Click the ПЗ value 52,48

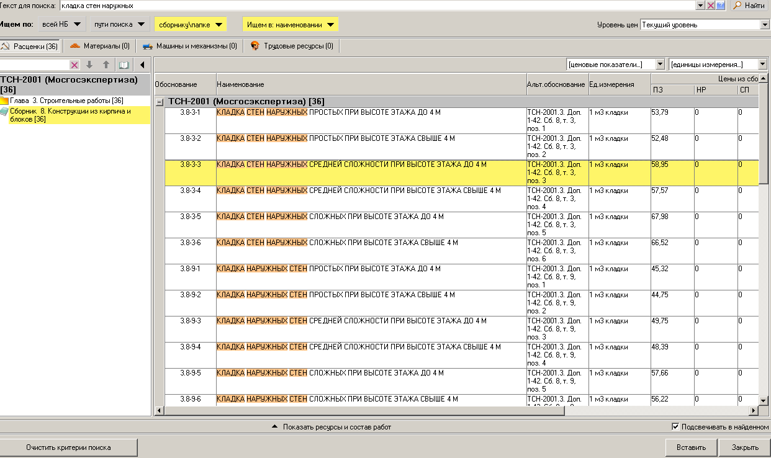click(660, 138)
